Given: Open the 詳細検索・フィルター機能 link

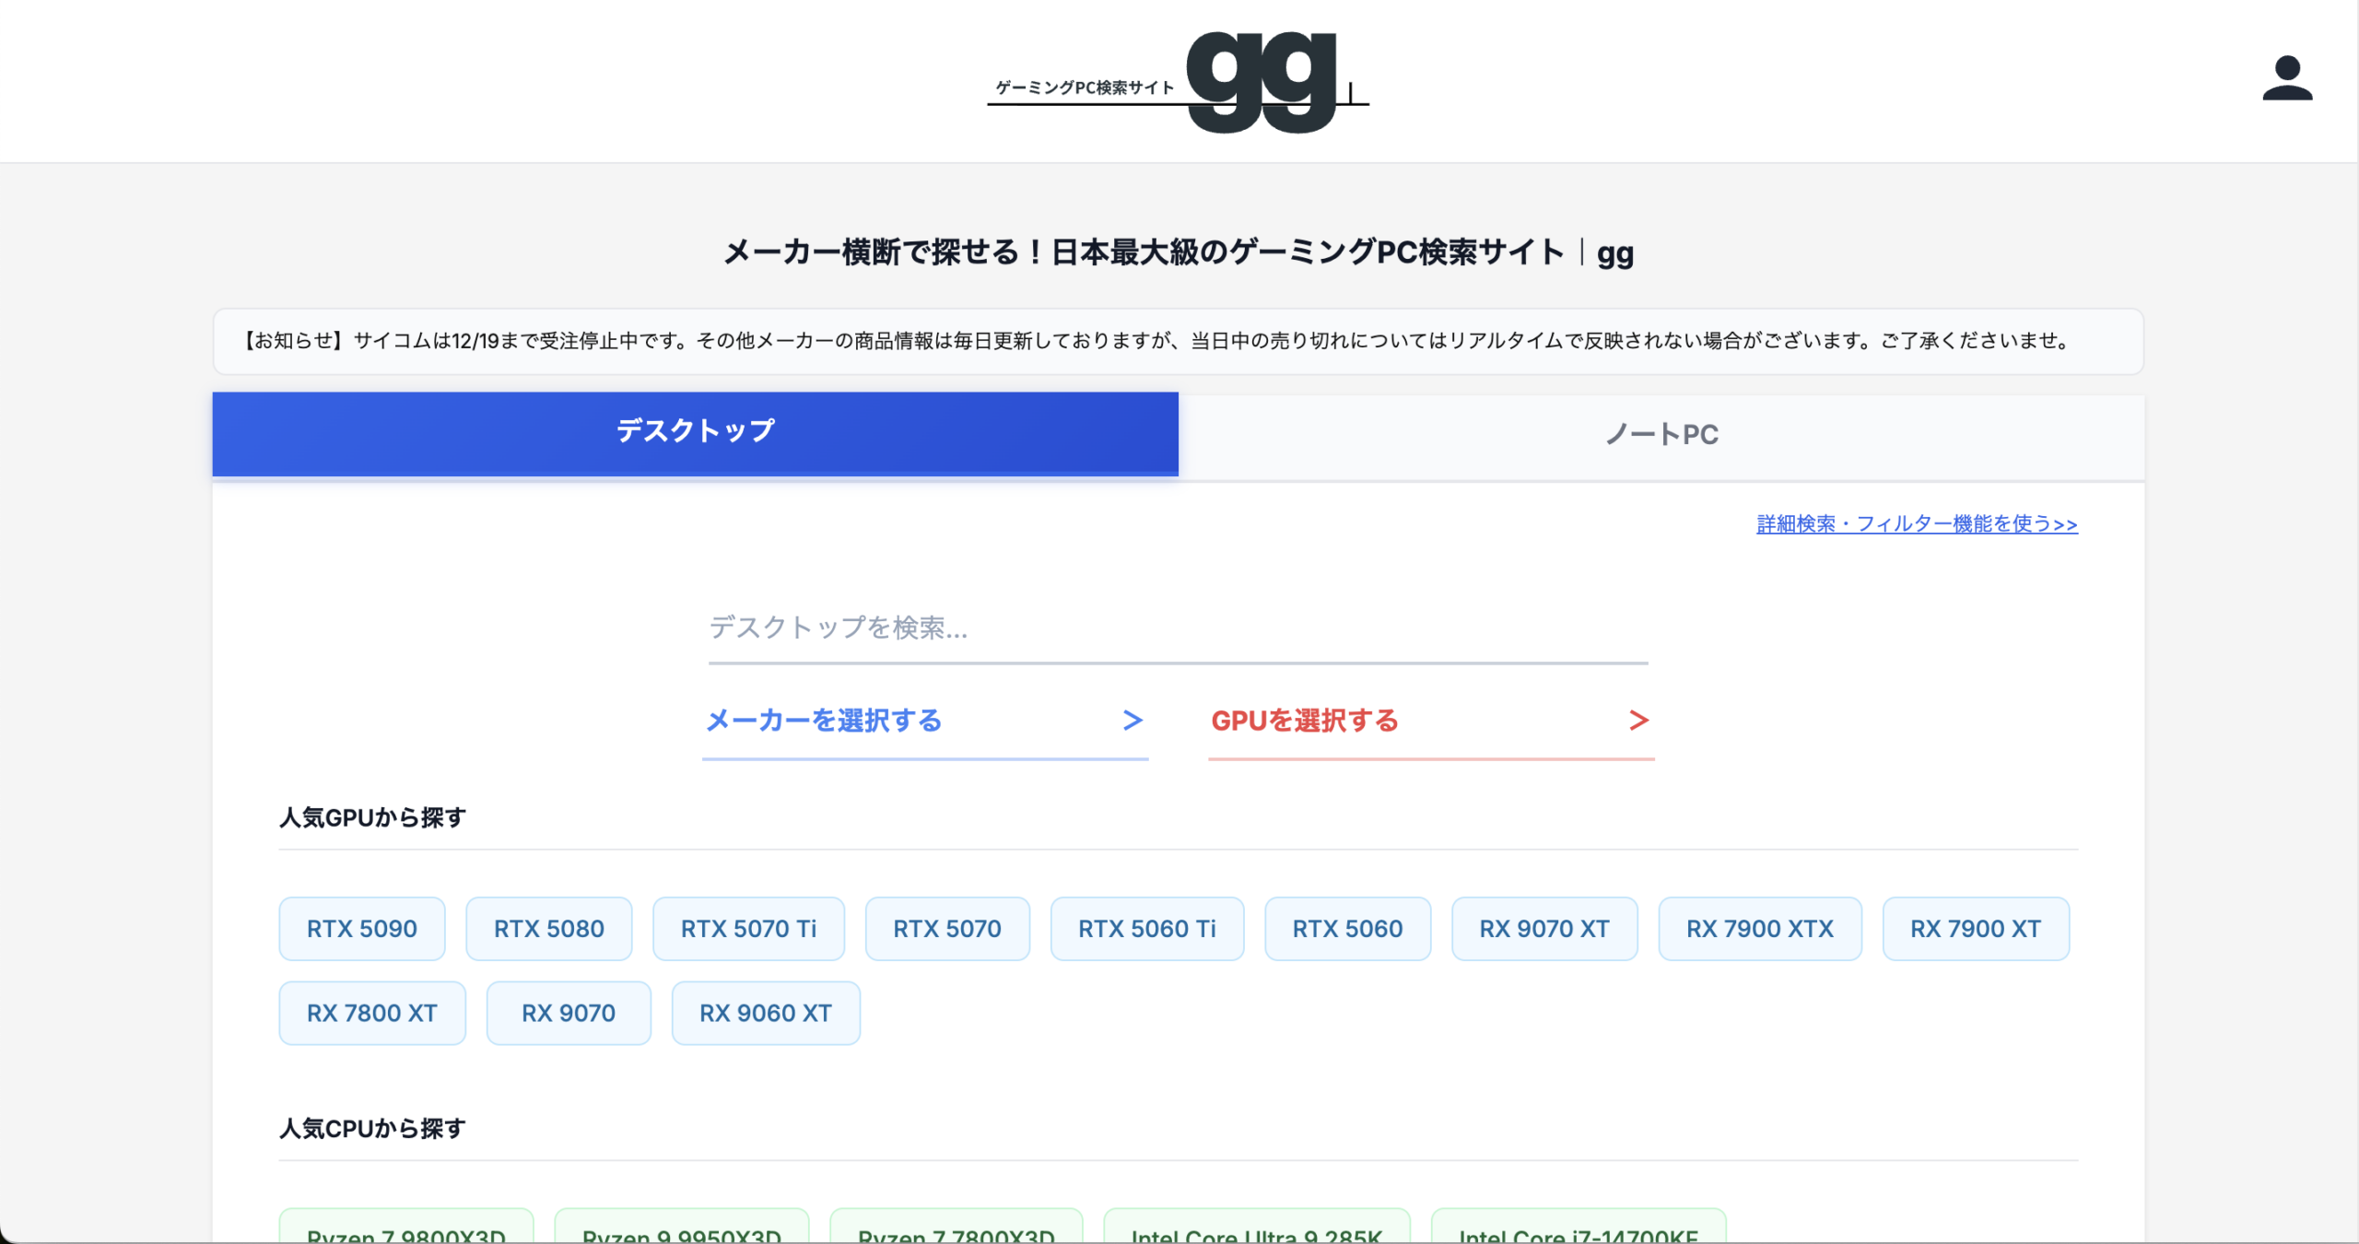Looking at the screenshot, I should (1917, 524).
